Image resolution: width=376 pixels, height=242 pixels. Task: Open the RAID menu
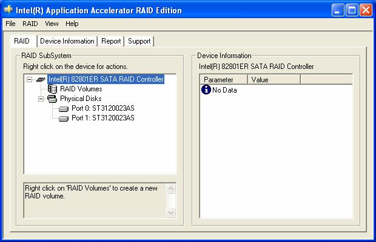(x=30, y=24)
